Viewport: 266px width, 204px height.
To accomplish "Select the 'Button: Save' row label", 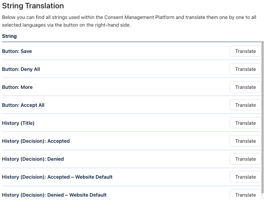I will point(17,51).
